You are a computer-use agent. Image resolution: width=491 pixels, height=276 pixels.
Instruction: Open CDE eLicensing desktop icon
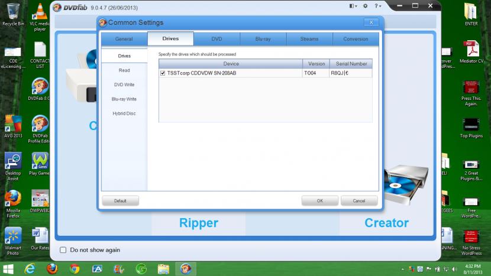click(13, 57)
